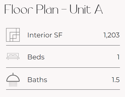Click divider line below Beds row
The height and width of the screenshot is (97, 125).
63,67
